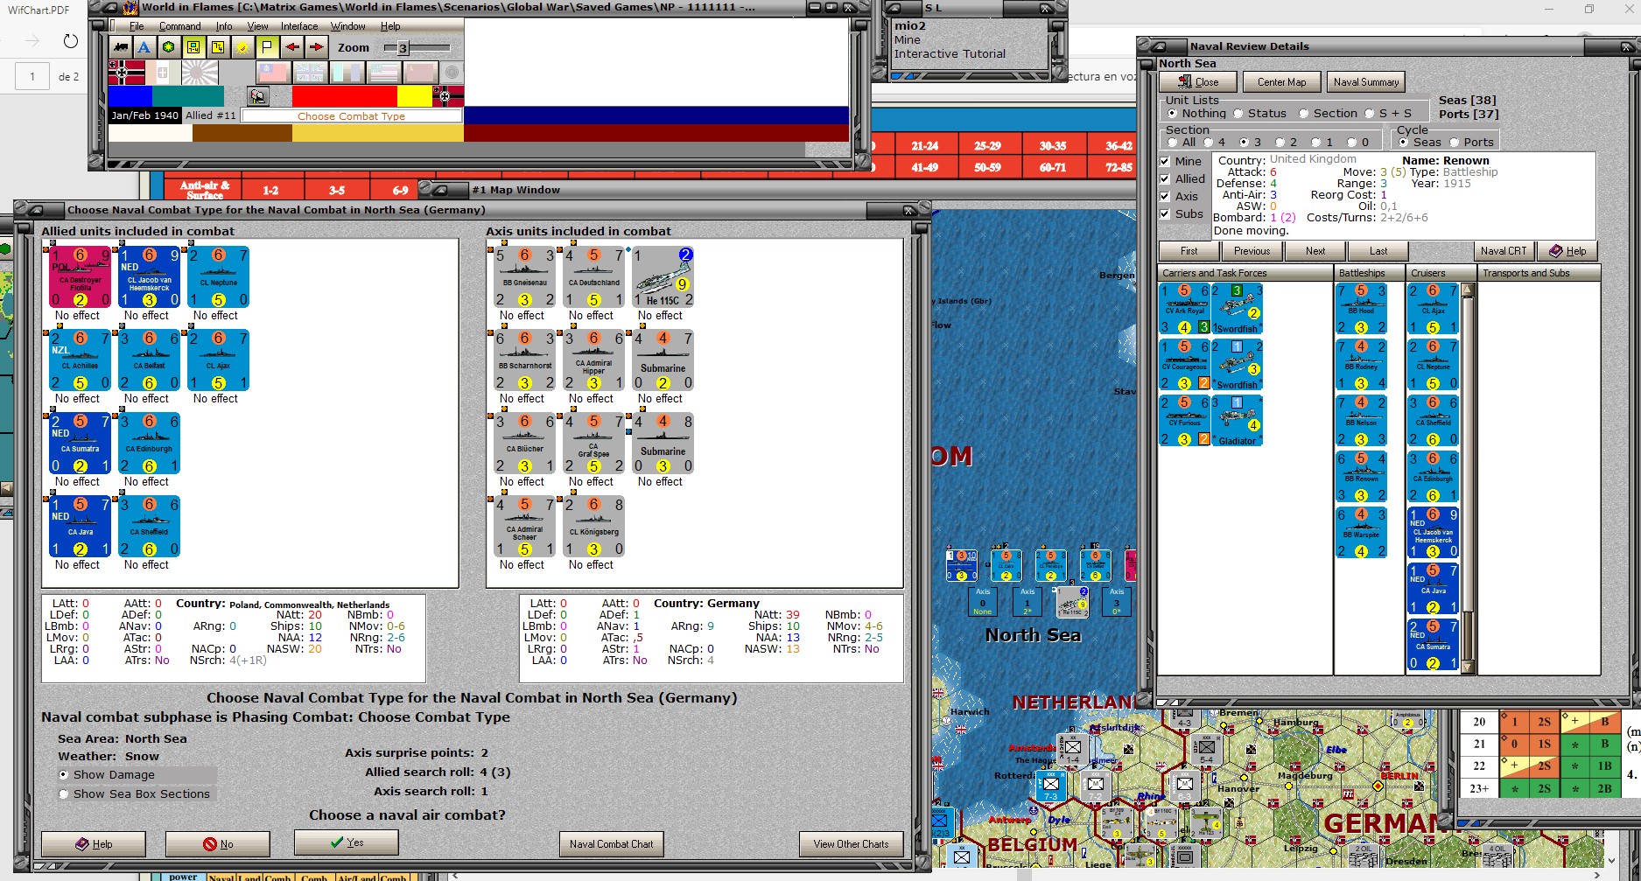Select the Status unit list radio button
The height and width of the screenshot is (881, 1641).
click(x=1238, y=114)
